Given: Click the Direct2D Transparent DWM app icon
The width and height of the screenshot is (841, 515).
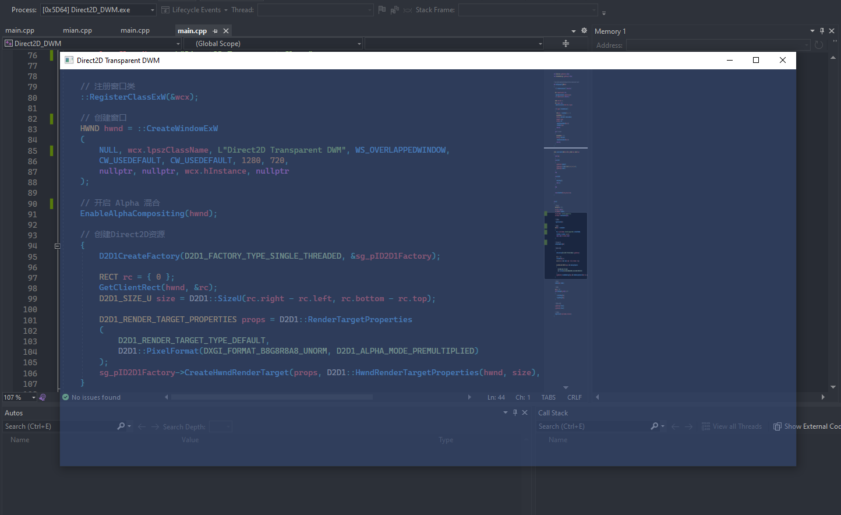Looking at the screenshot, I should pyautogui.click(x=69, y=60).
